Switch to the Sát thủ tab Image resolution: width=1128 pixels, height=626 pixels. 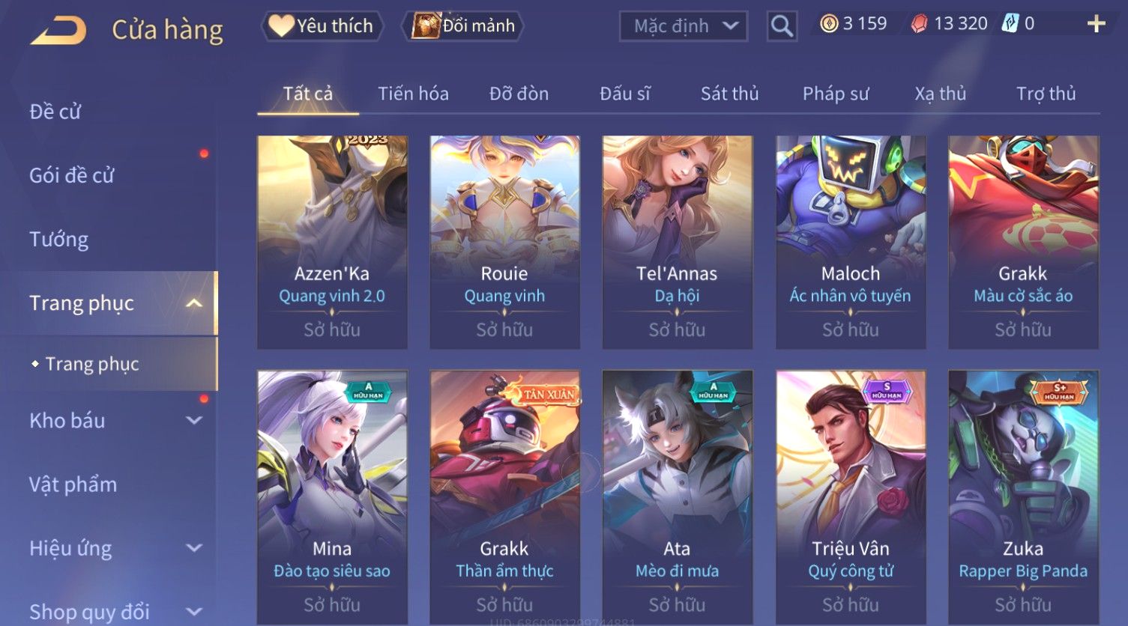coord(729,94)
